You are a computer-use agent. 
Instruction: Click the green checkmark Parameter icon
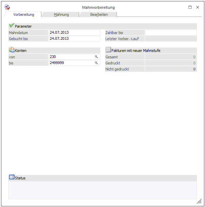click(11, 26)
